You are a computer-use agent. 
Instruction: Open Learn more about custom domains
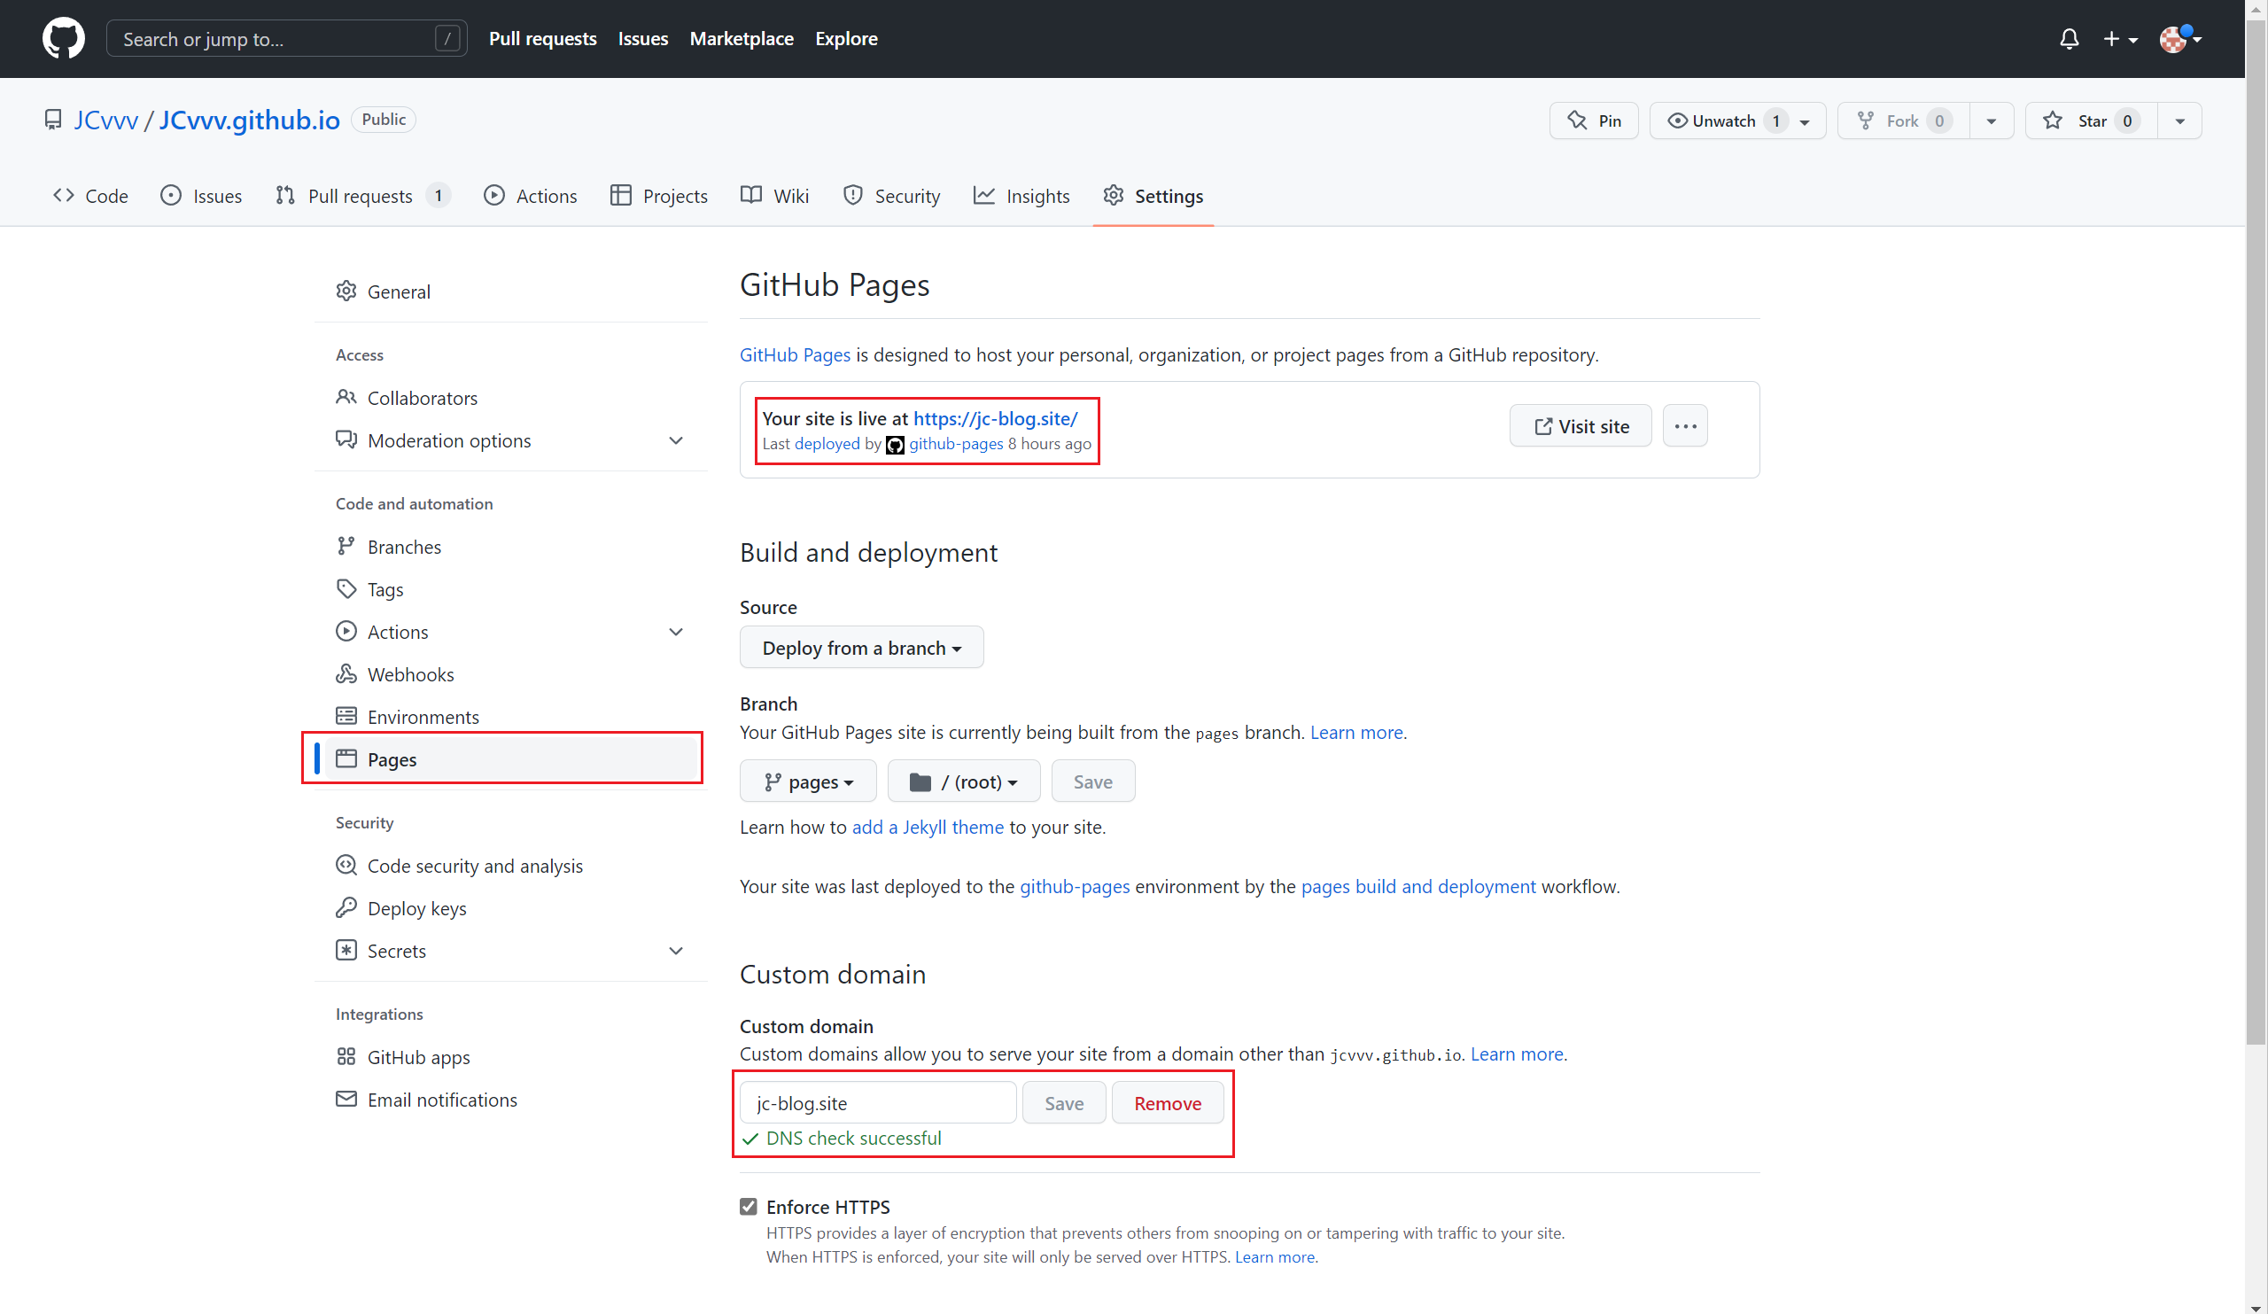1517,1054
